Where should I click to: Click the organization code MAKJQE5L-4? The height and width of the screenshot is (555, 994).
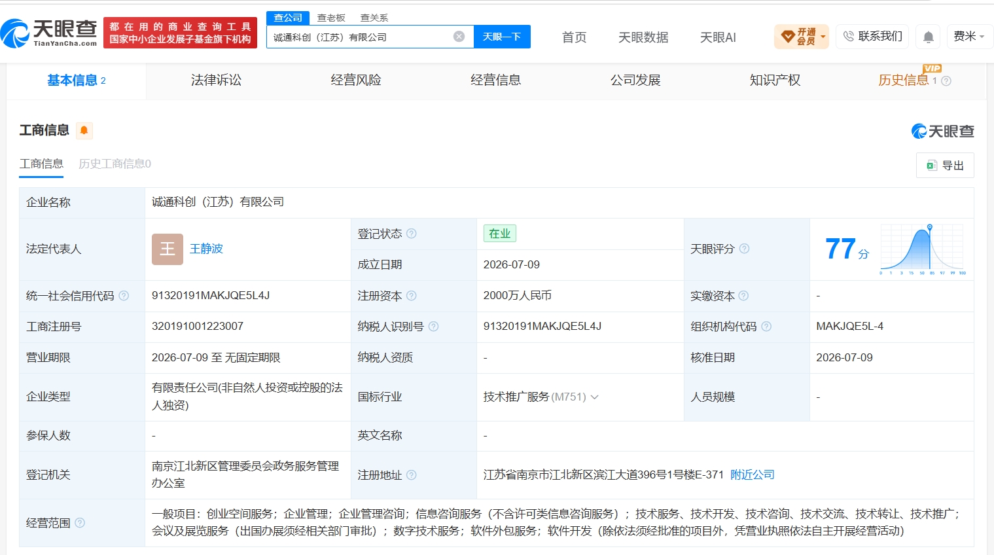click(x=849, y=327)
